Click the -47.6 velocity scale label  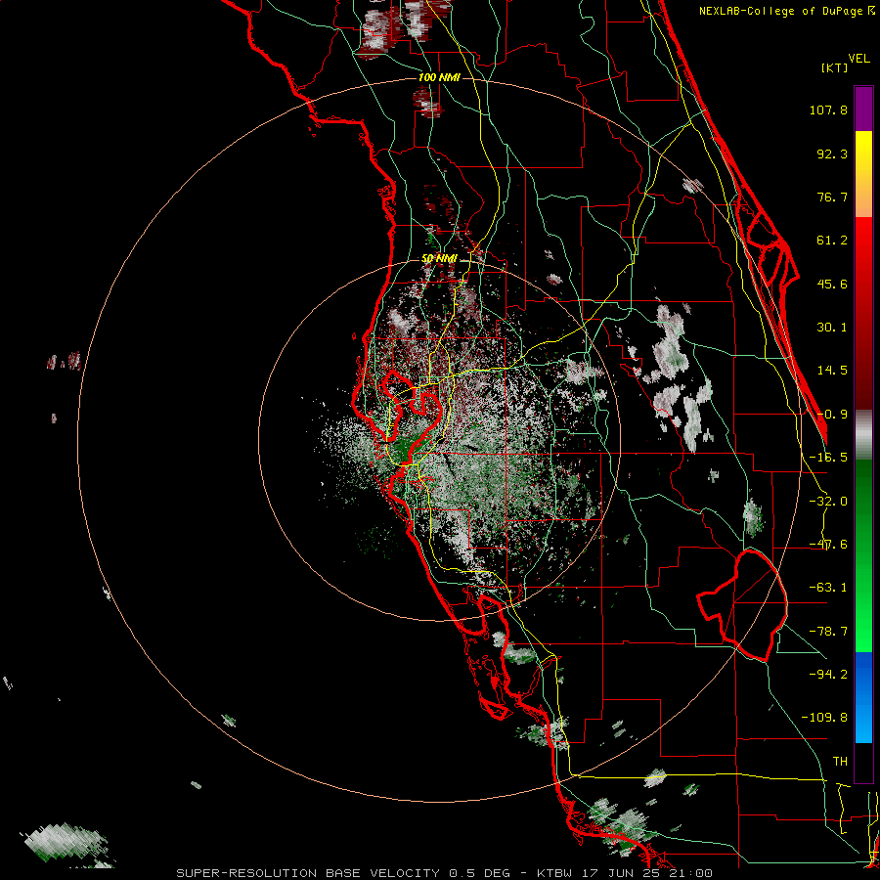828,545
